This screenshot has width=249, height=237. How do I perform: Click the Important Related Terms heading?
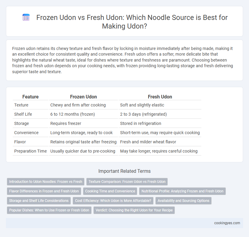click(x=124, y=171)
